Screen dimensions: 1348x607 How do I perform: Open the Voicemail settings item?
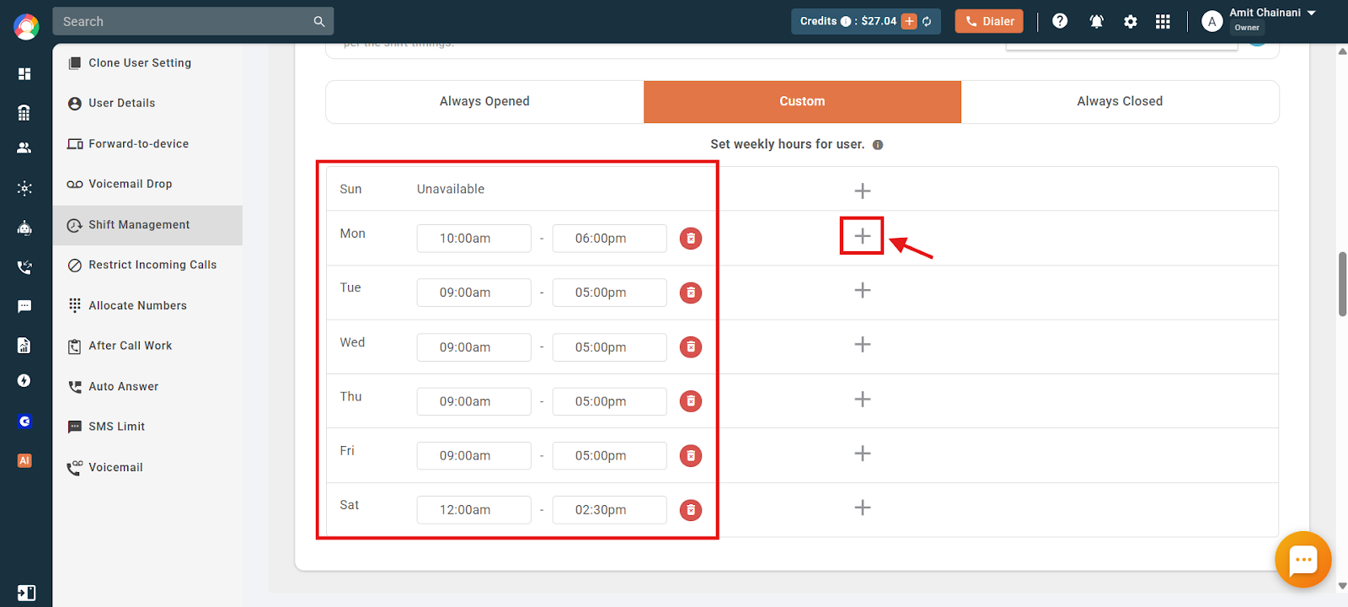click(x=147, y=467)
